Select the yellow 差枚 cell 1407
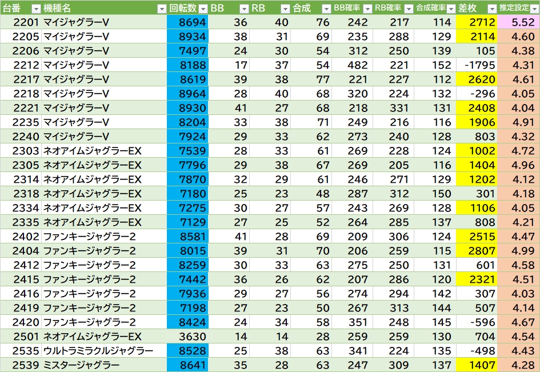The height and width of the screenshot is (372, 540). click(x=477, y=365)
